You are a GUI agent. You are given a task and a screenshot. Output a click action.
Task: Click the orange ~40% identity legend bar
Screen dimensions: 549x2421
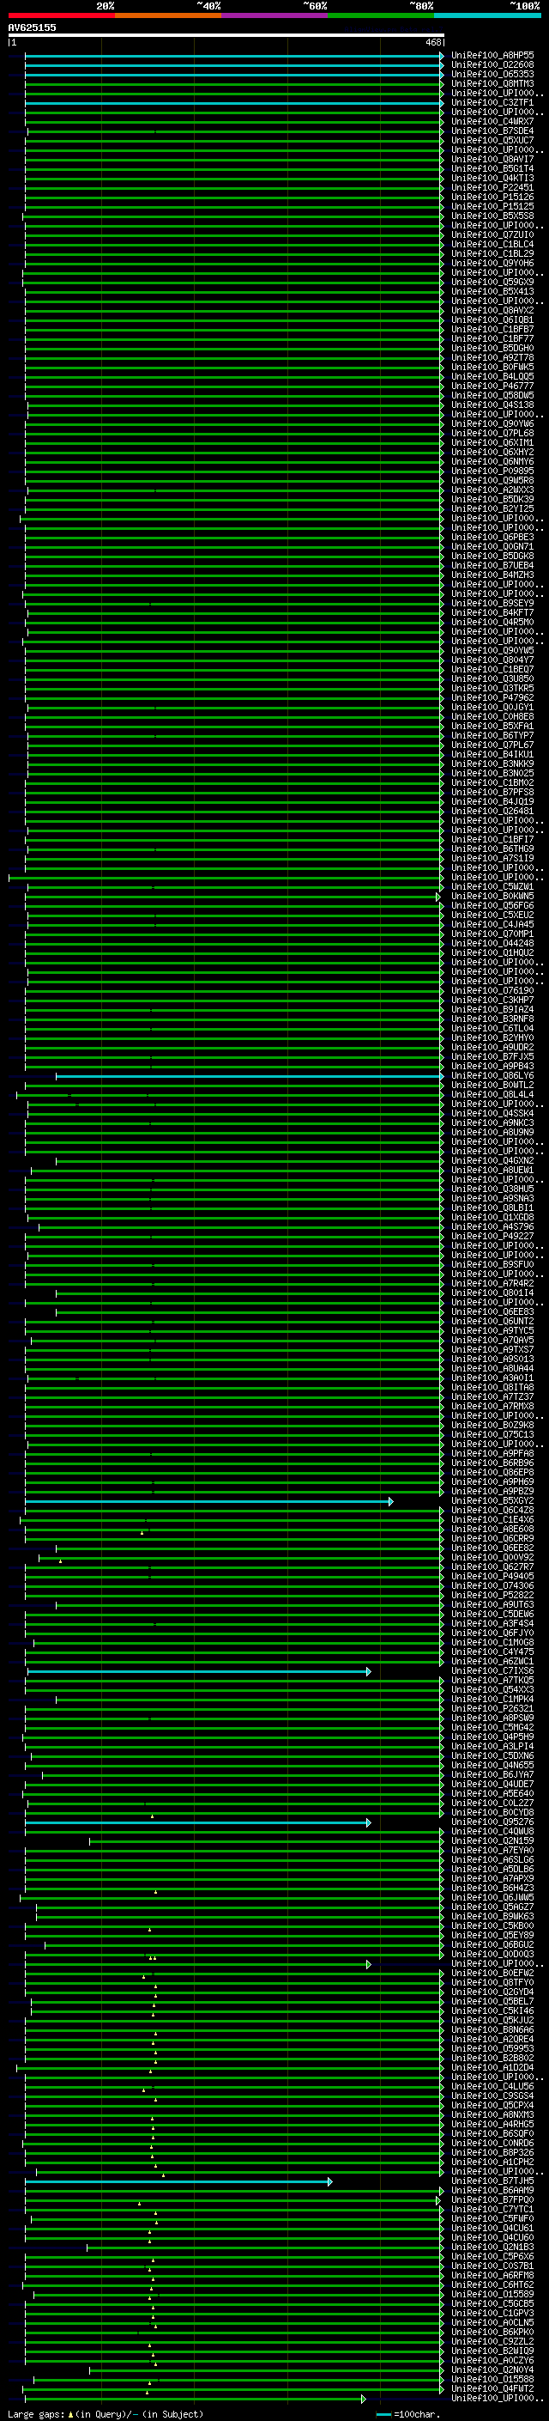168,15
